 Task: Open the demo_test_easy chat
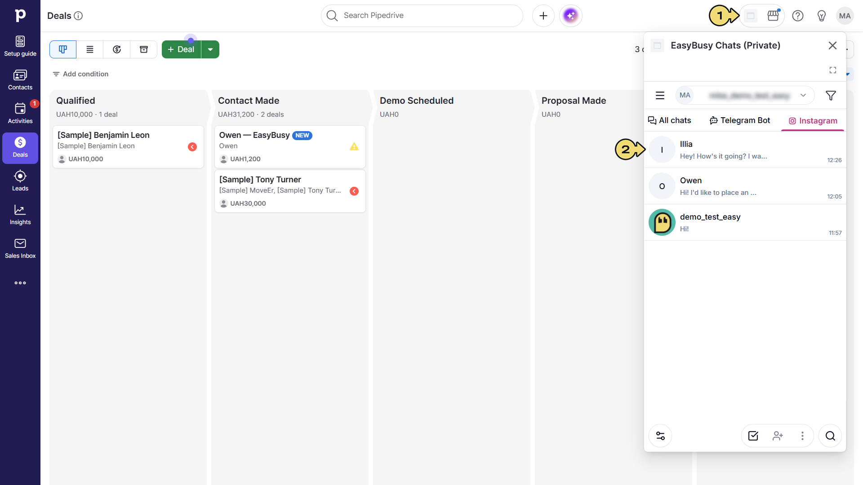click(745, 223)
